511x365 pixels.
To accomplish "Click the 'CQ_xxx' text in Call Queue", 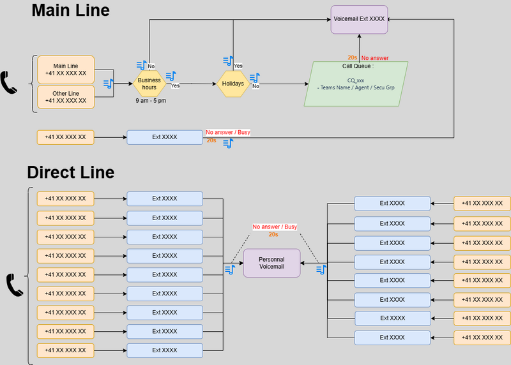I will point(356,80).
